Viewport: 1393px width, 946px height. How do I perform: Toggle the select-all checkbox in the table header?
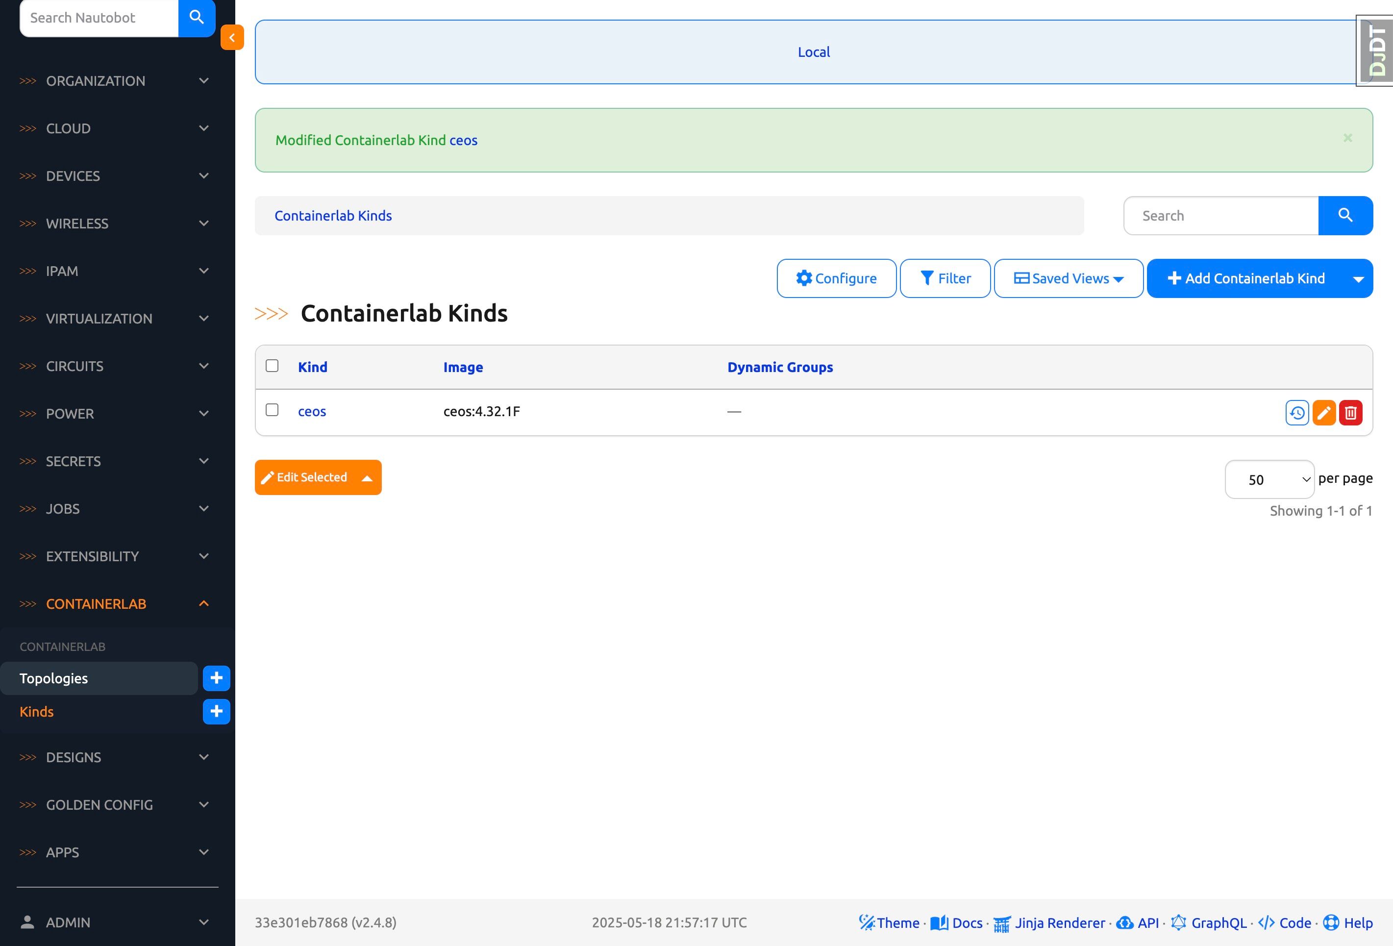coord(272,366)
